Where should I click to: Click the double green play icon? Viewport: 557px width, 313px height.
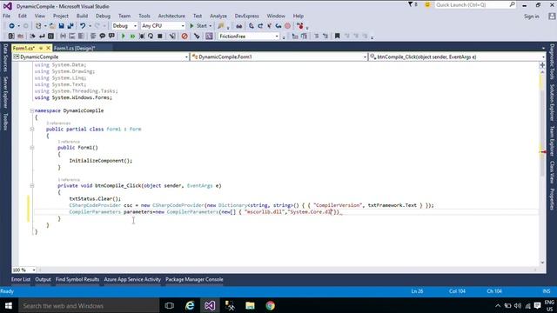pyautogui.click(x=132, y=37)
